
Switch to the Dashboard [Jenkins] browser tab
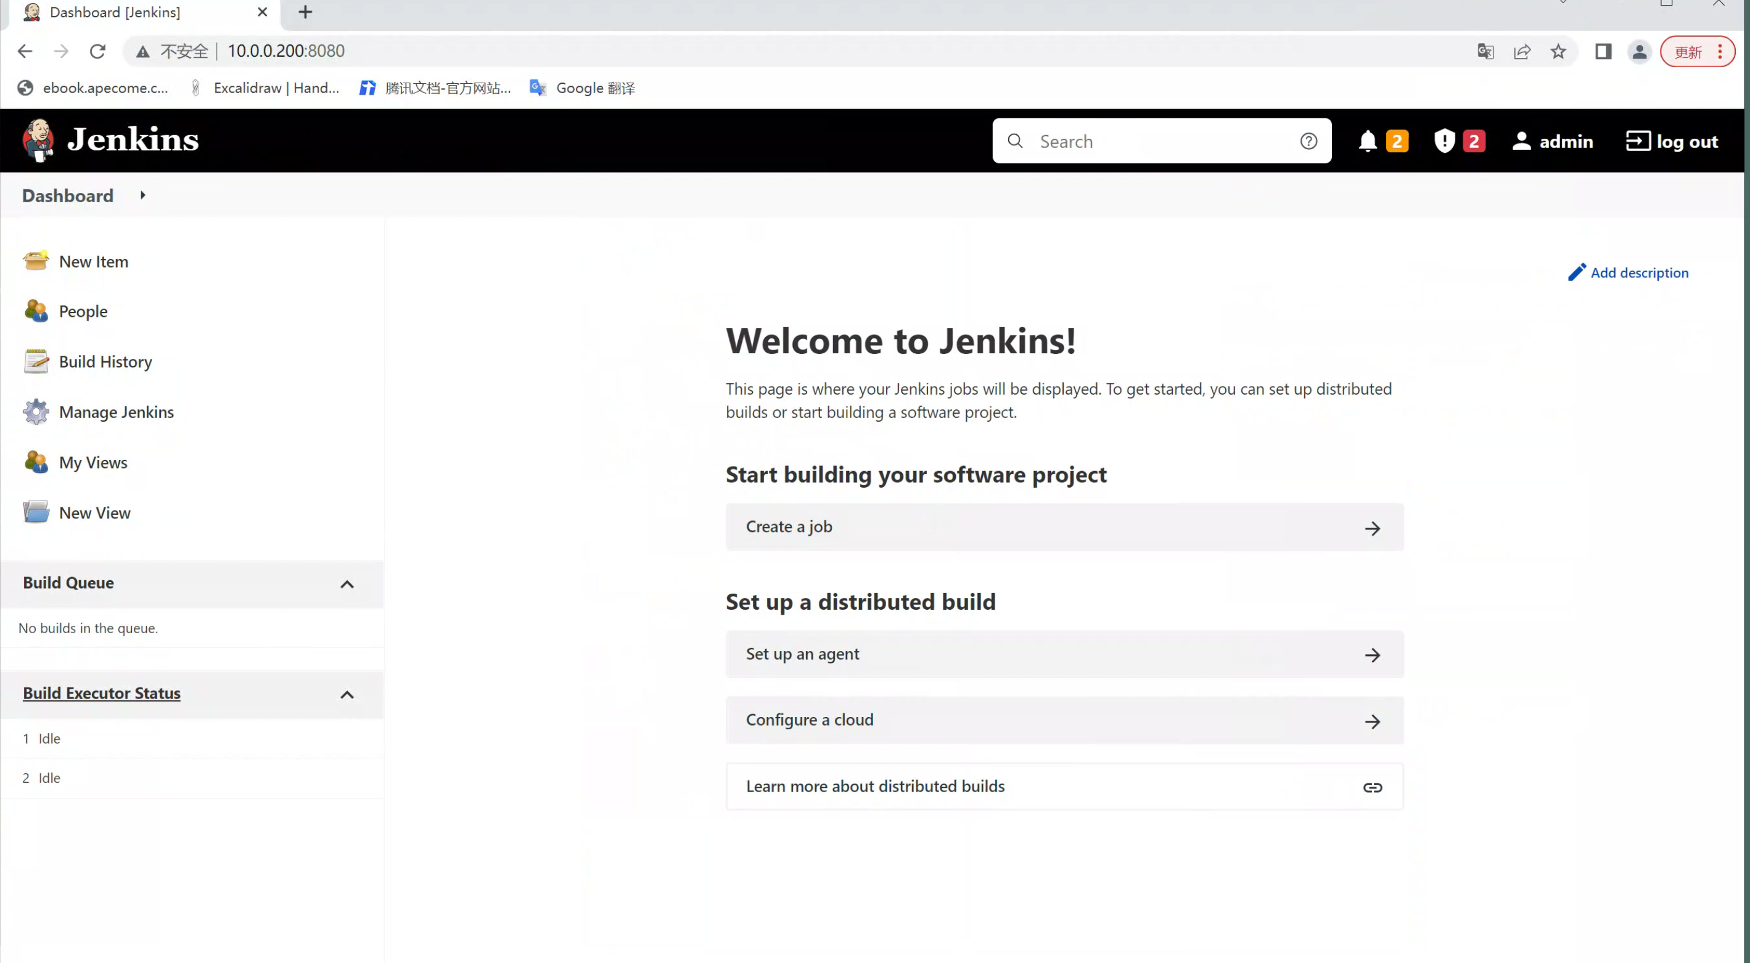click(115, 12)
